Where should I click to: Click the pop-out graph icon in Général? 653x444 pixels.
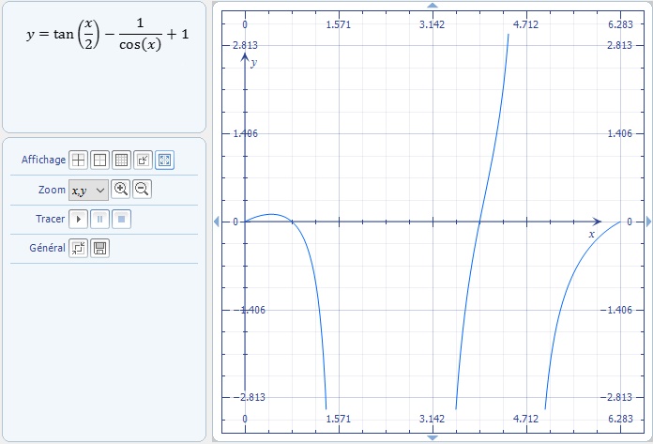click(x=79, y=248)
